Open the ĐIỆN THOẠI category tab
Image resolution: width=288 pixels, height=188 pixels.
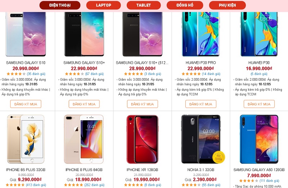pos(60,5)
